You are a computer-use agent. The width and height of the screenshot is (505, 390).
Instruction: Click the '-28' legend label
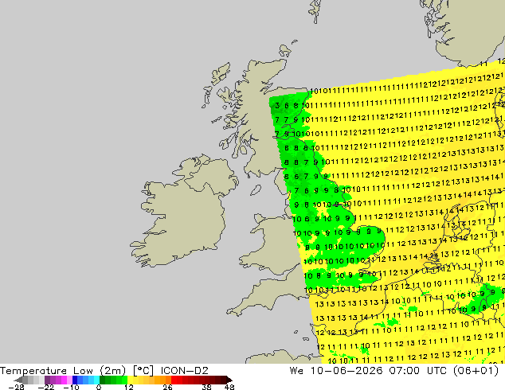tap(17, 387)
